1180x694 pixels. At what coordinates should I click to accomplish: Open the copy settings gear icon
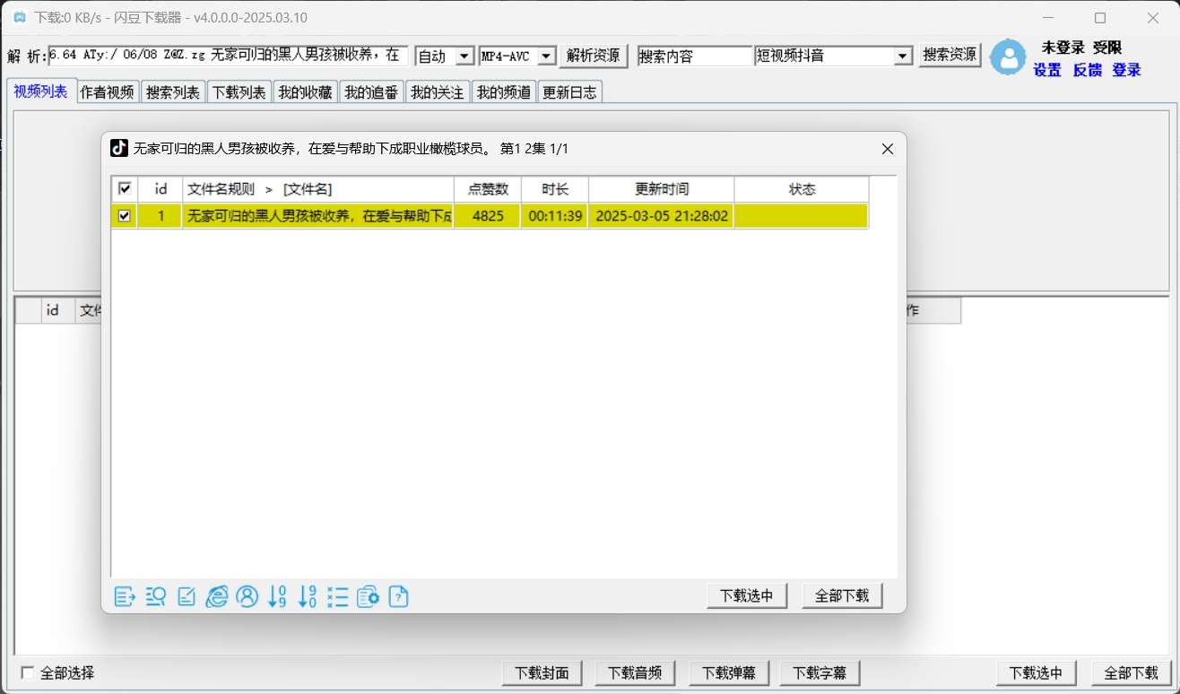[369, 596]
